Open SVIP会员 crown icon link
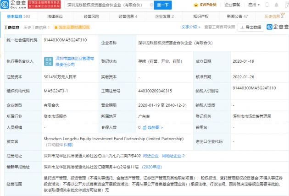 pyautogui.click(x=196, y=5)
